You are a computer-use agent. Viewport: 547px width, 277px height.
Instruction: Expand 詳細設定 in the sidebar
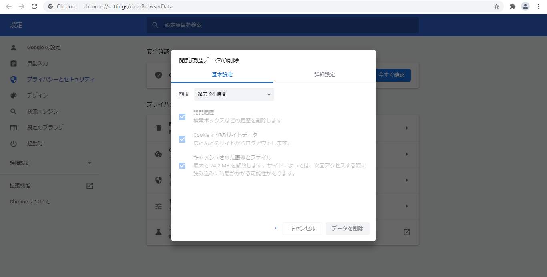(x=50, y=163)
